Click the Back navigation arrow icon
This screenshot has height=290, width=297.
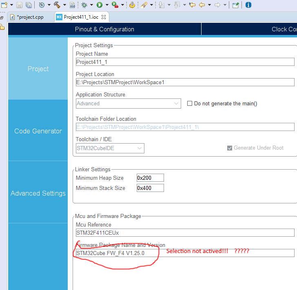pos(202,5)
